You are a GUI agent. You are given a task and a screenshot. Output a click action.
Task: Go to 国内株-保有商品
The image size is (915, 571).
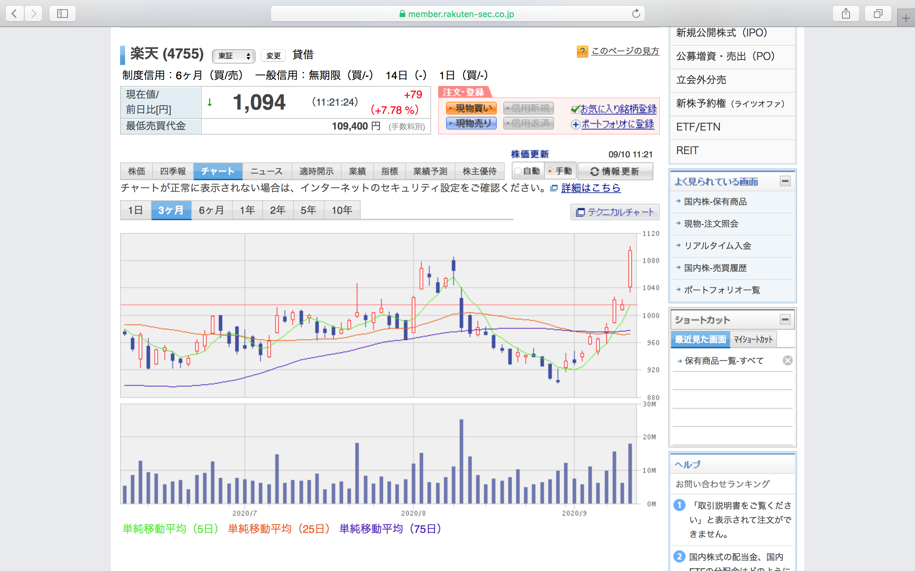pos(715,202)
